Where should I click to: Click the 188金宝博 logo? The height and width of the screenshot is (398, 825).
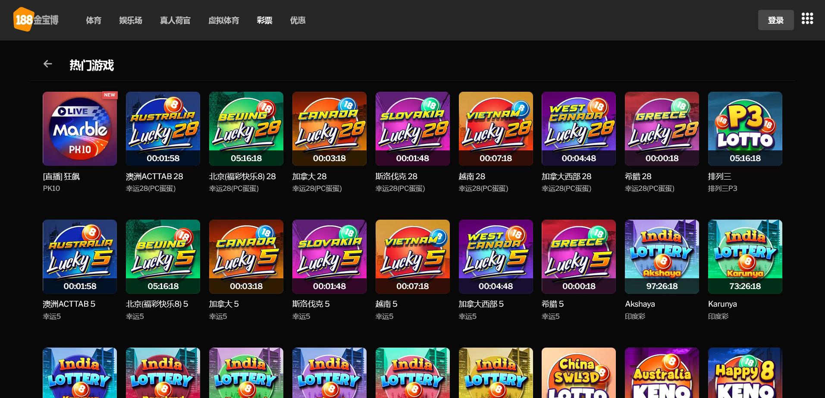tap(36, 20)
